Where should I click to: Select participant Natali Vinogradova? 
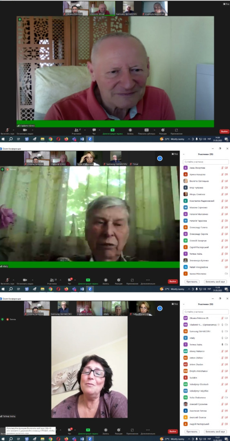click(x=206, y=267)
